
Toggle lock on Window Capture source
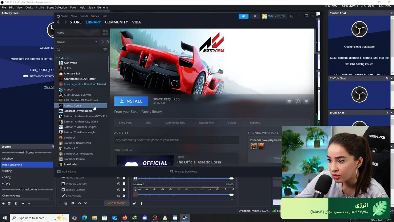click(124, 184)
